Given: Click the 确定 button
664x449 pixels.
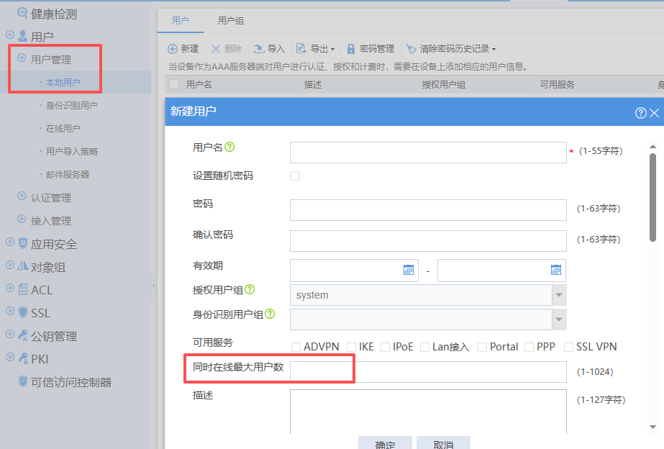Looking at the screenshot, I should (x=385, y=443).
